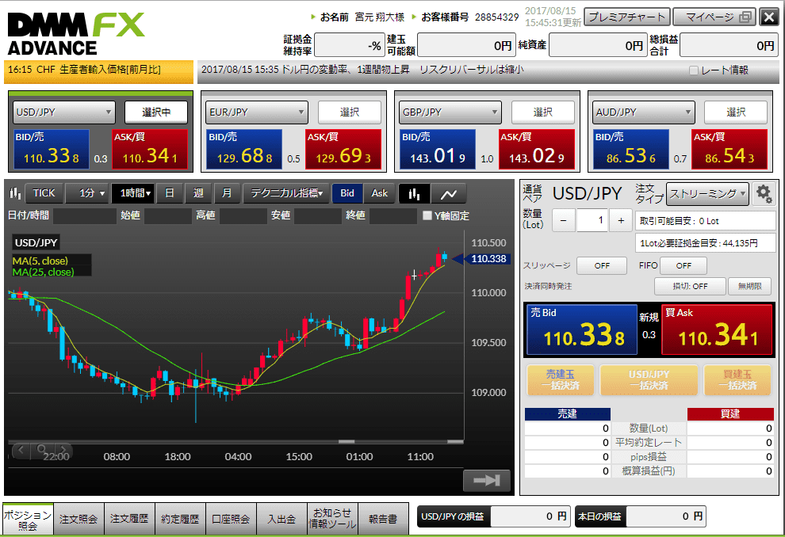Viewport: 785px width, 537px height.
Task: Open the 1-hour timeframe dropdown
Action: (x=133, y=193)
